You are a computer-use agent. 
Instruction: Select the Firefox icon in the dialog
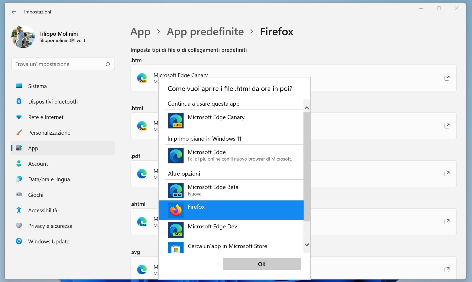[176, 210]
